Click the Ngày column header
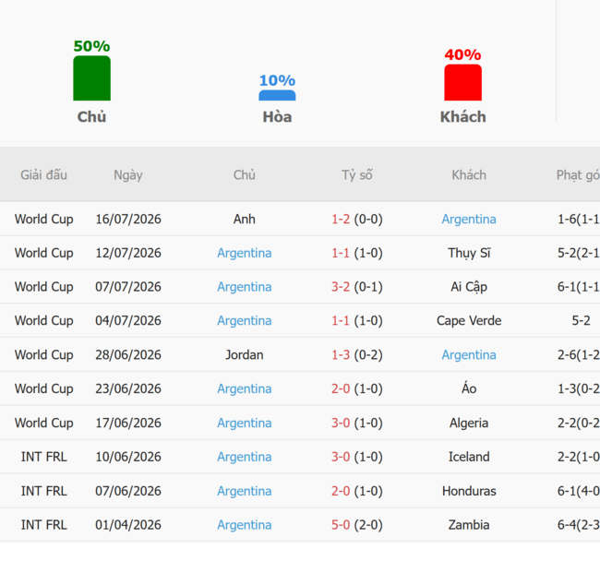 [128, 174]
